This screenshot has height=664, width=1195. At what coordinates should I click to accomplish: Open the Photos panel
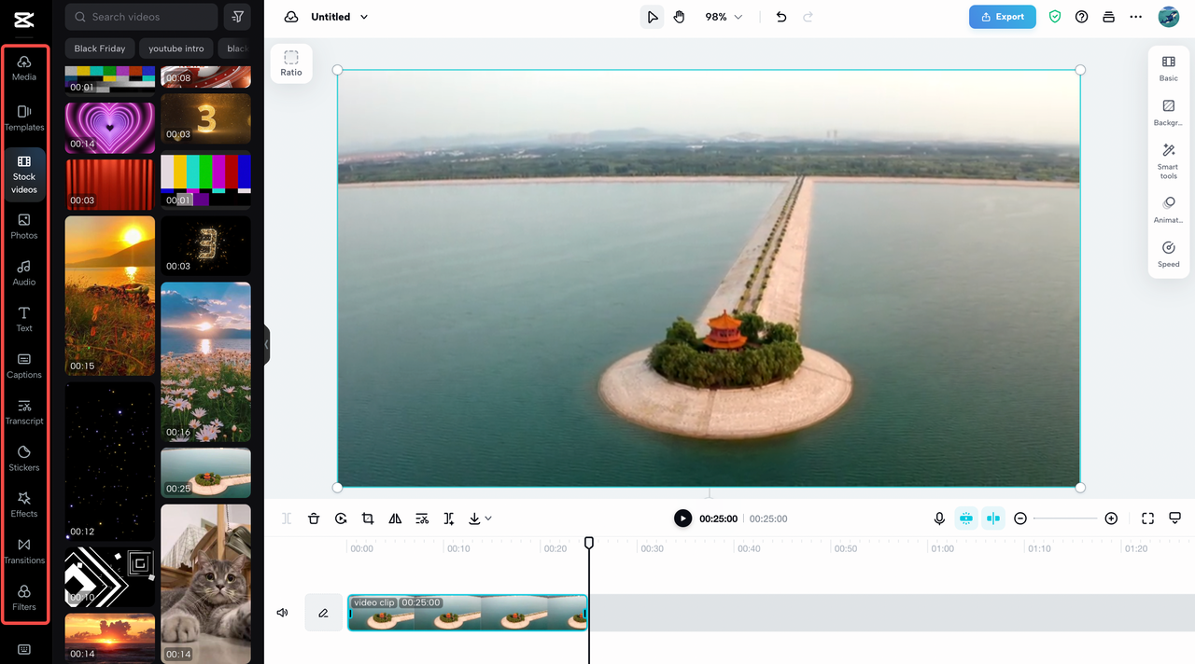[24, 227]
